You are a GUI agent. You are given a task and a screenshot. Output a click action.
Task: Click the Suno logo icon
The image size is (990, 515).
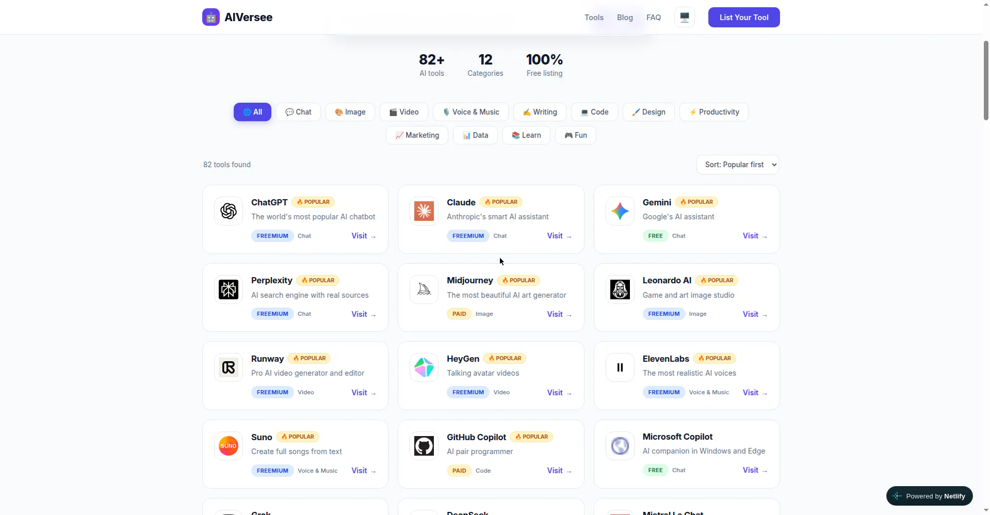tap(229, 446)
